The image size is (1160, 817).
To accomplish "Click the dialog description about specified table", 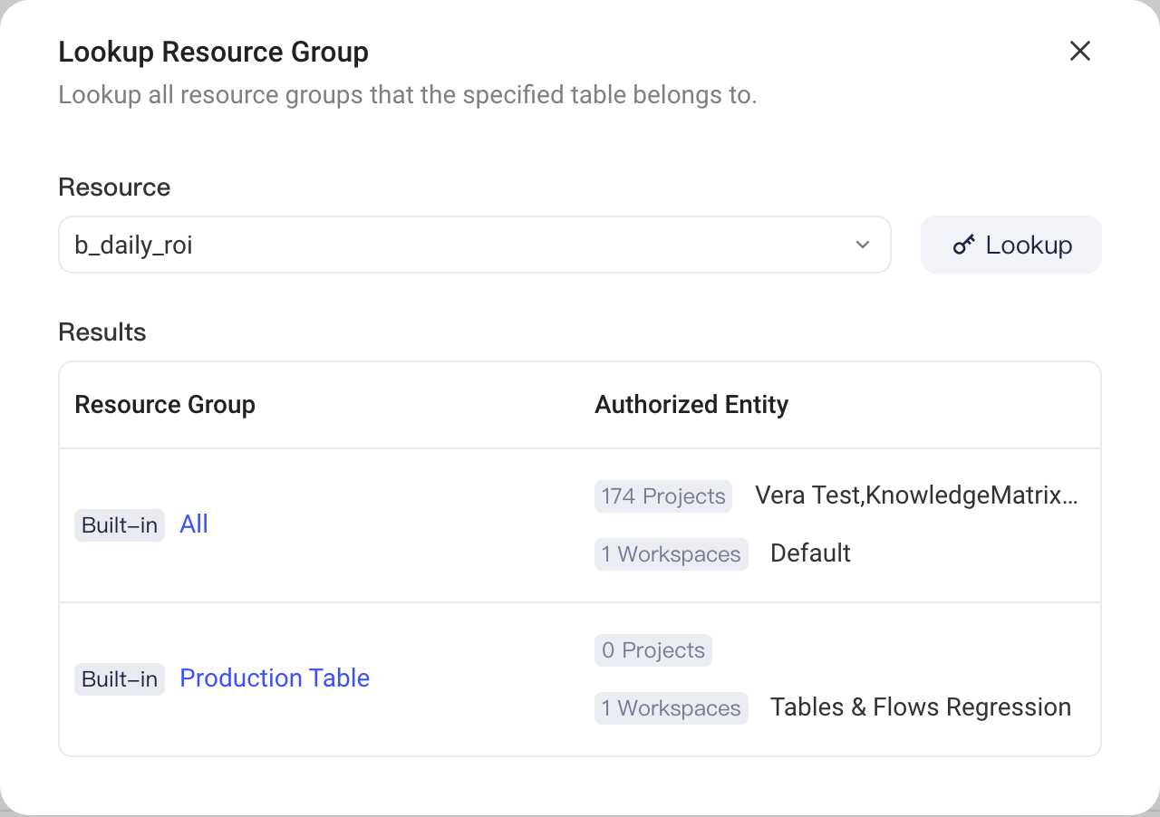I will pyautogui.click(x=408, y=95).
